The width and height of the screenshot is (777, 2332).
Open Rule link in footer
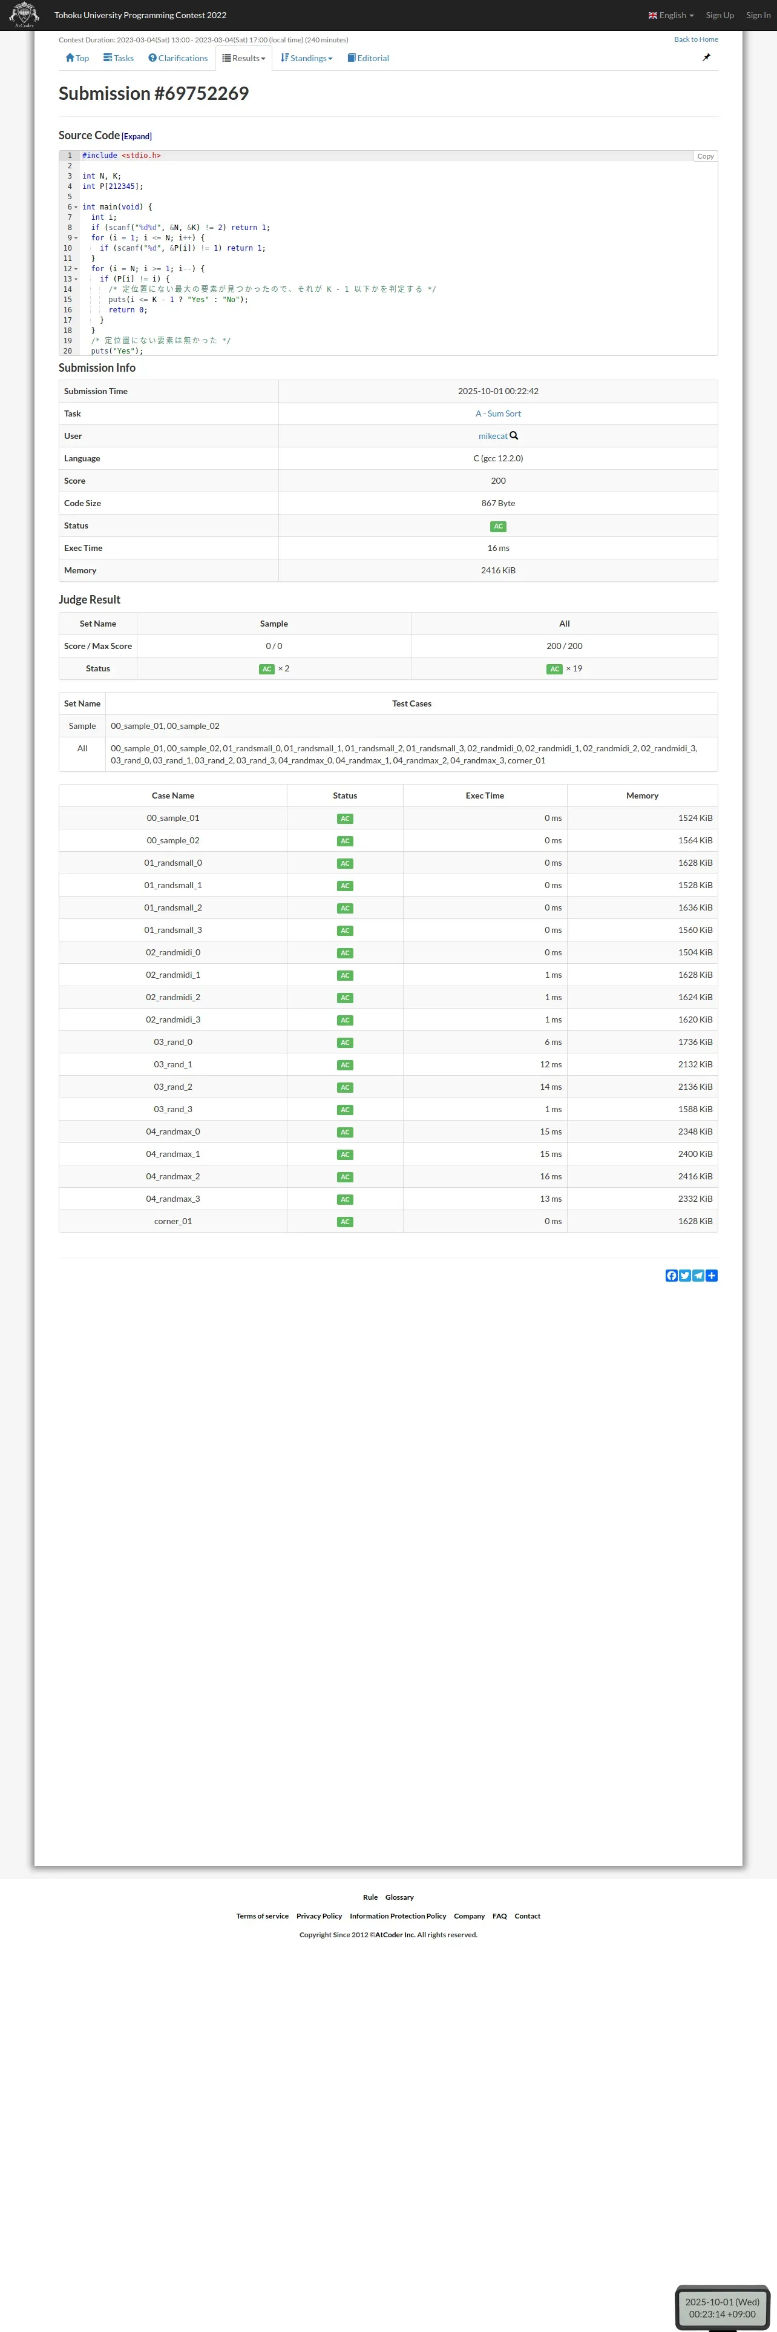point(370,1897)
